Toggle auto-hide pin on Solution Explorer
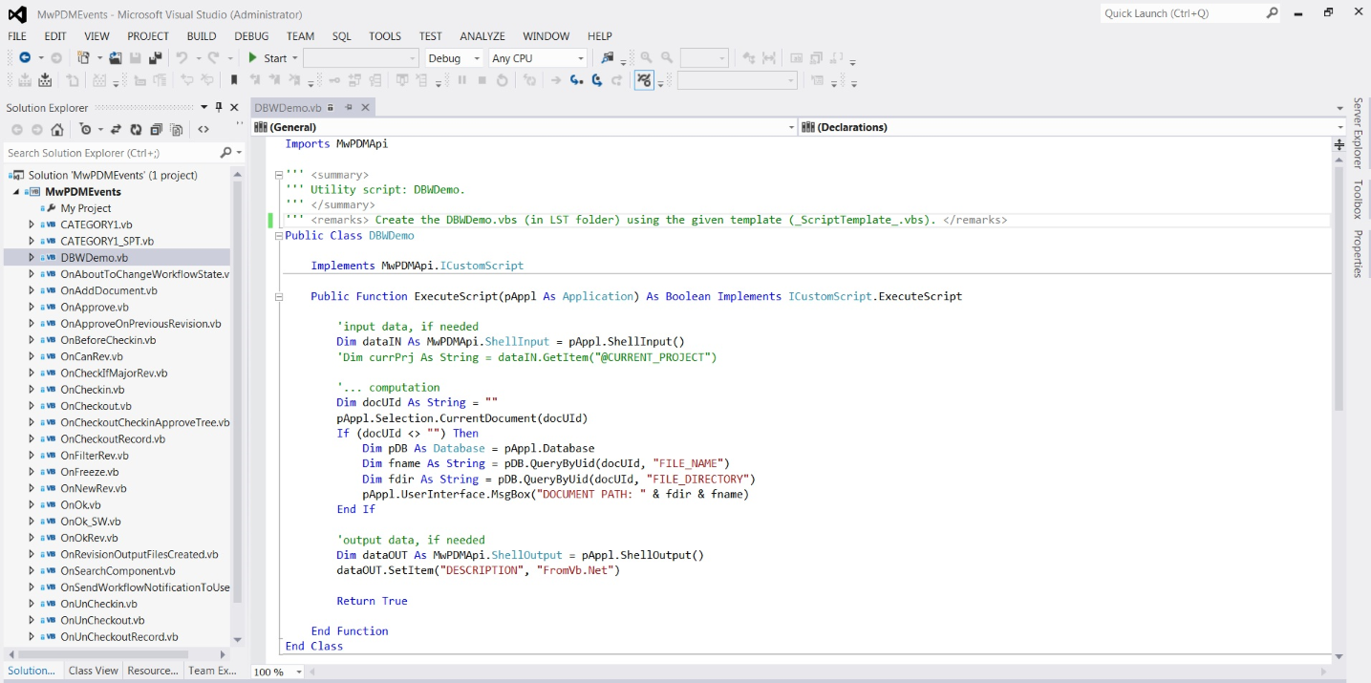1371x683 pixels. 219,107
